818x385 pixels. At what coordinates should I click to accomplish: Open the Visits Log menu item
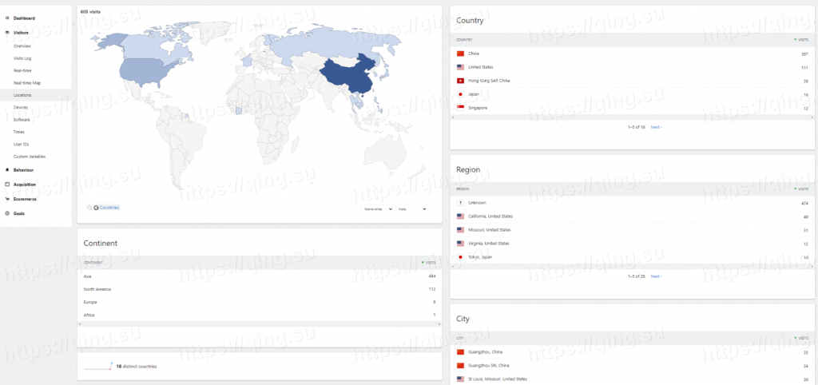[22, 58]
